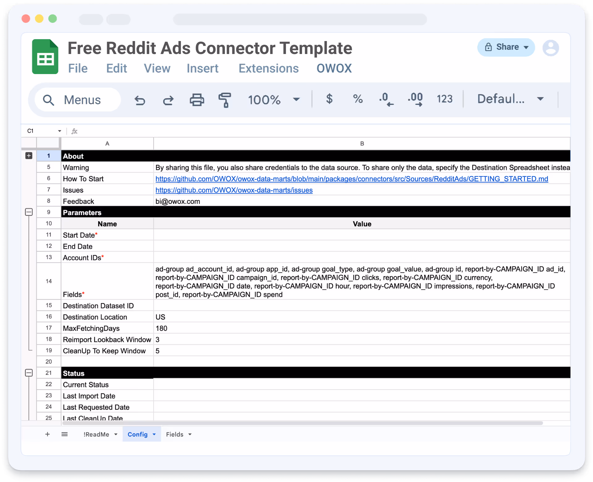Open the 123 number format menu
This screenshot has width=593, height=482.
point(444,99)
